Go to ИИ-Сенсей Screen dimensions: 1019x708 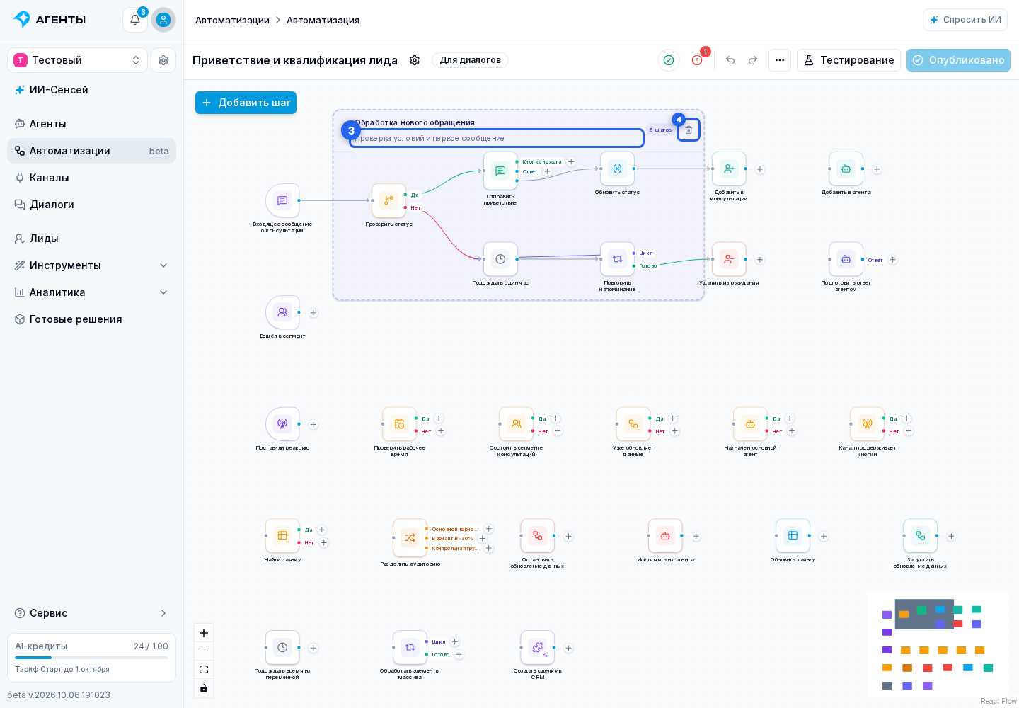(x=92, y=90)
